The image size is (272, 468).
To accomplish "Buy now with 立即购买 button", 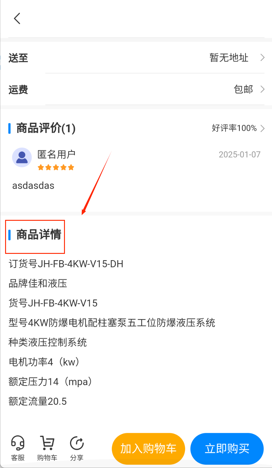I will pos(227,449).
